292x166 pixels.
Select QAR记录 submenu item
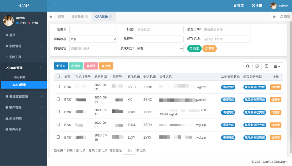(24, 85)
